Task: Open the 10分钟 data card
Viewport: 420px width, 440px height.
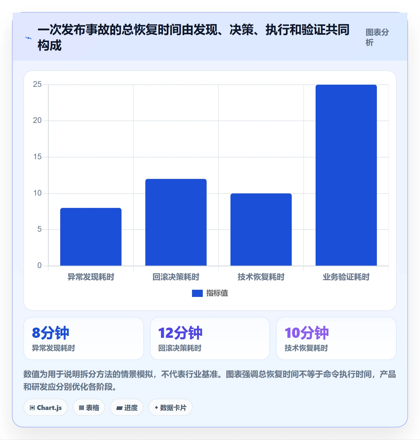Action: coord(336,338)
